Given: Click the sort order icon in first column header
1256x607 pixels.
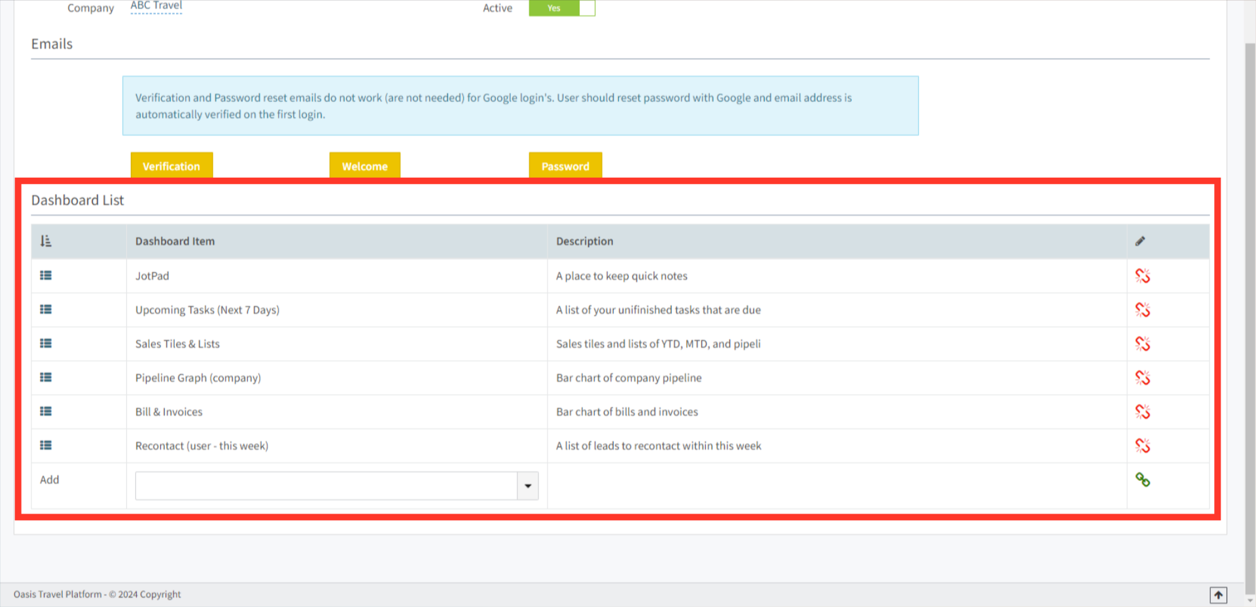Looking at the screenshot, I should [46, 240].
